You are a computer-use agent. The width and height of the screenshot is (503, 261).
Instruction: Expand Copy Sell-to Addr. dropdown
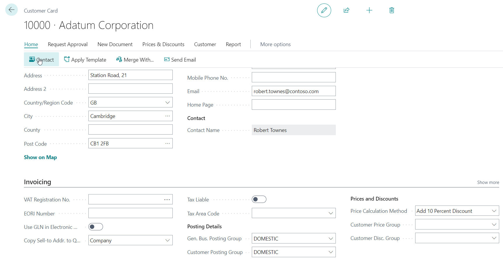[167, 240]
